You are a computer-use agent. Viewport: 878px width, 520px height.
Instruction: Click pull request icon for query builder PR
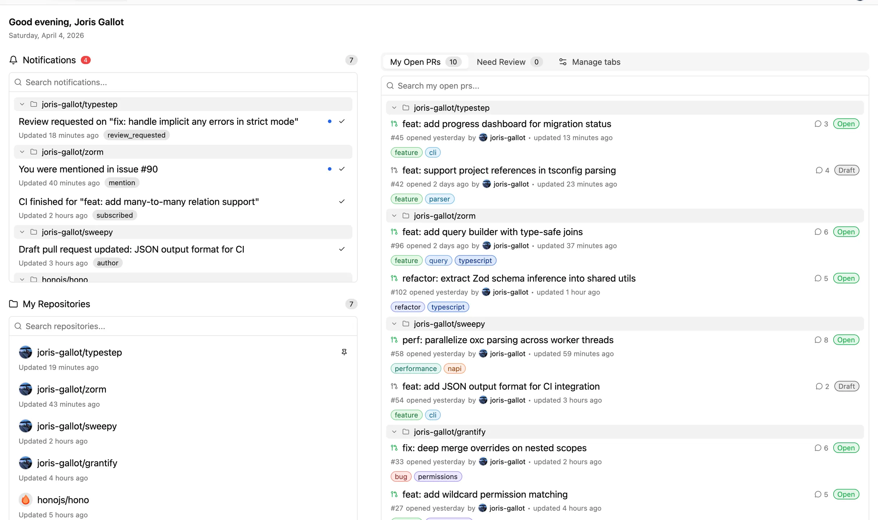[x=394, y=232]
